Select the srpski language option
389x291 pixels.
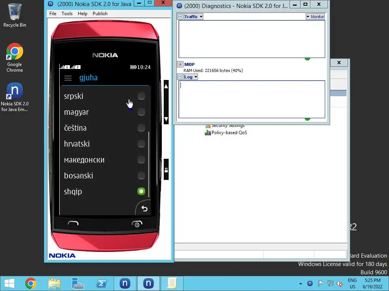105,96
